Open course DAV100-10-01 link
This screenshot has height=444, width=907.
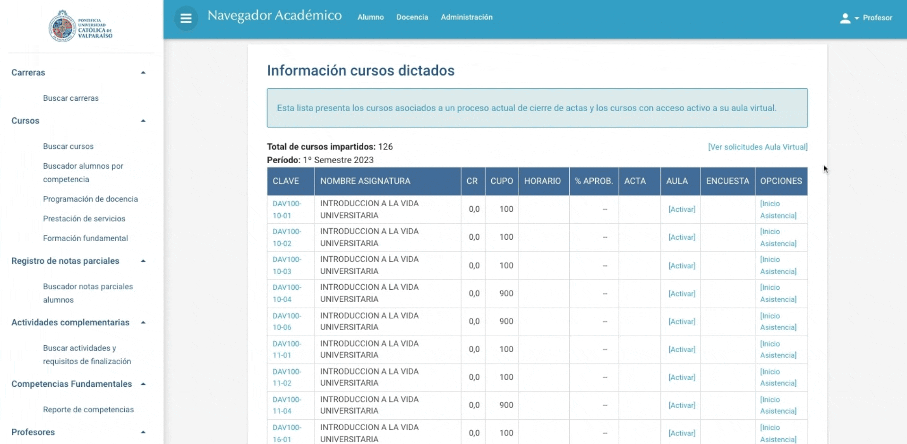[287, 209]
